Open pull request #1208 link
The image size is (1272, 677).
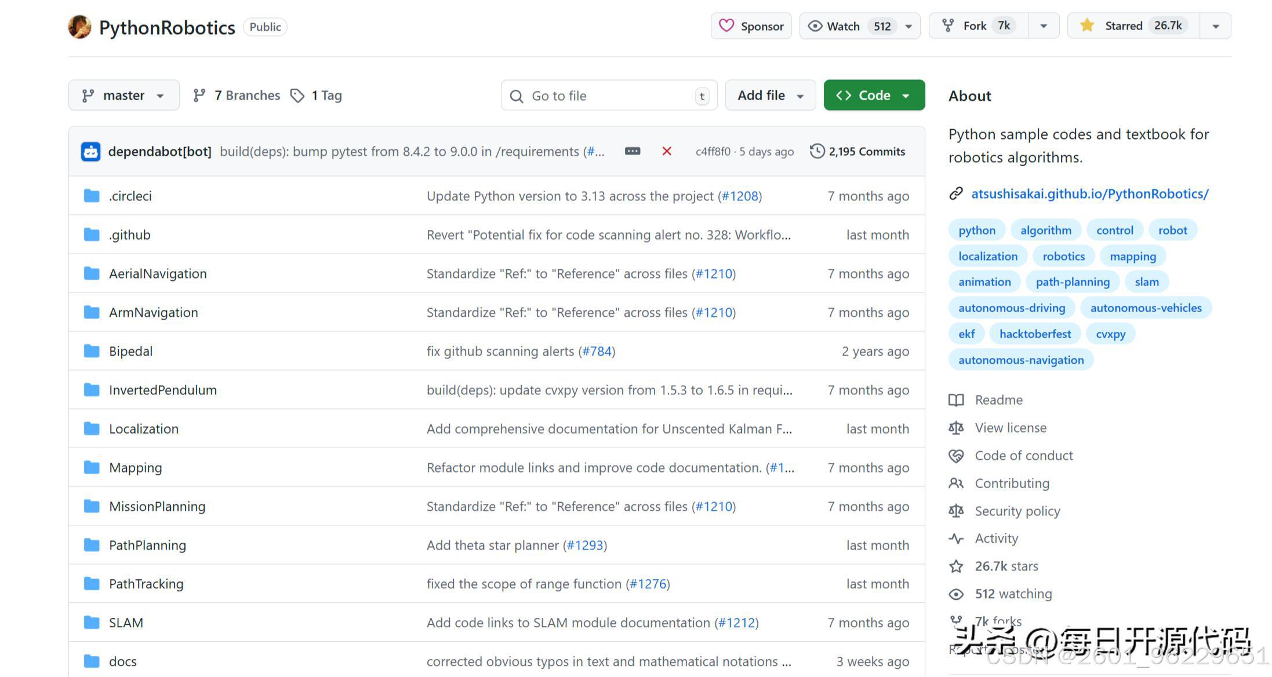point(740,196)
